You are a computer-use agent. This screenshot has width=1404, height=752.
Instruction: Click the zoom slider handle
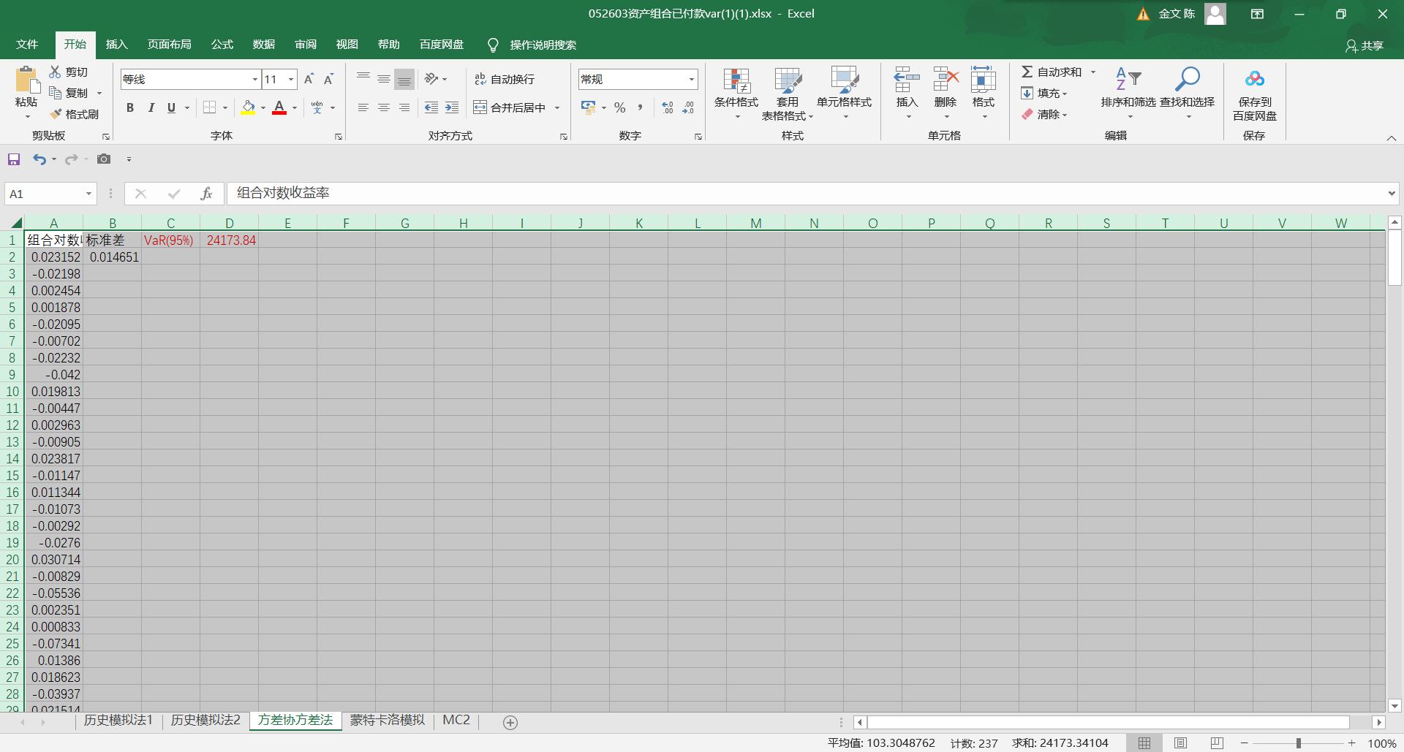(x=1299, y=743)
